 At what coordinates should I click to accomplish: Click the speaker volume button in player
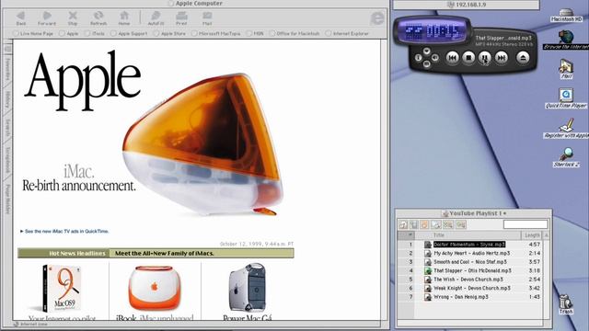435,57
